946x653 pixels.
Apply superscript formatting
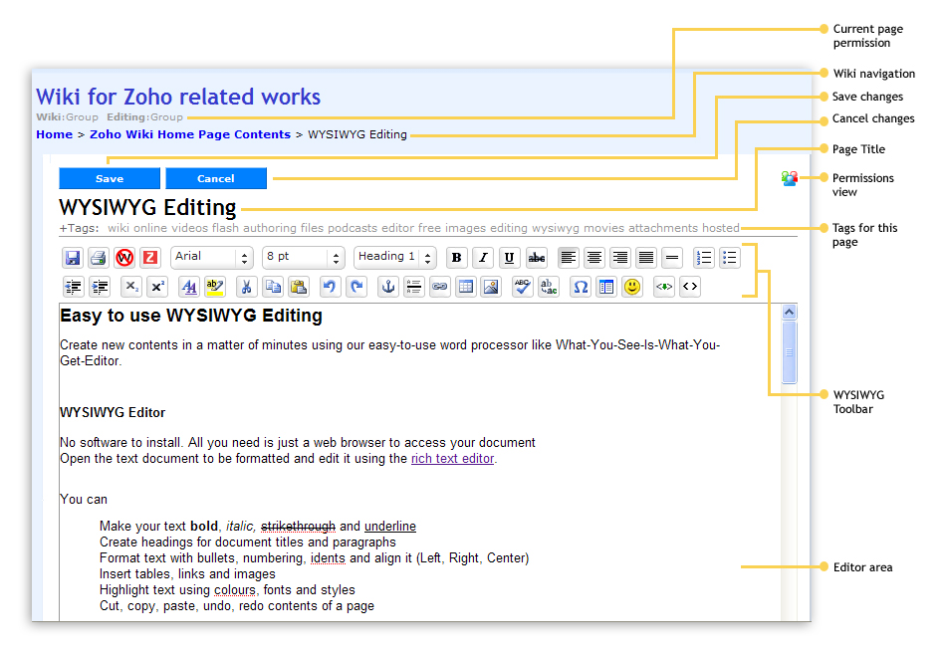point(157,287)
